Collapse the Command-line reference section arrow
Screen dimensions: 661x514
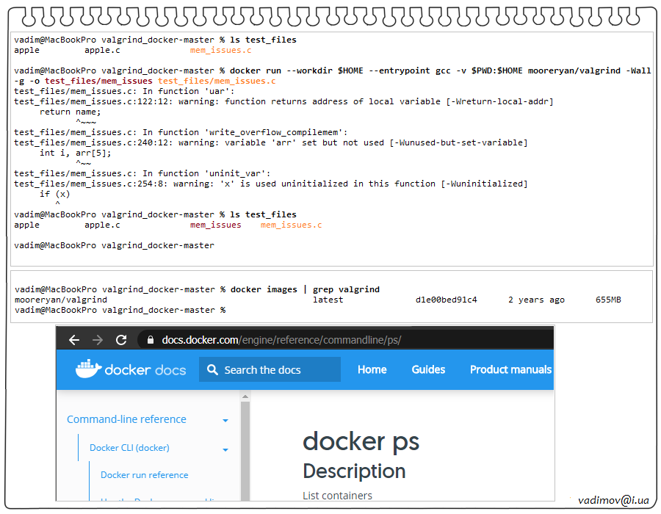225,421
